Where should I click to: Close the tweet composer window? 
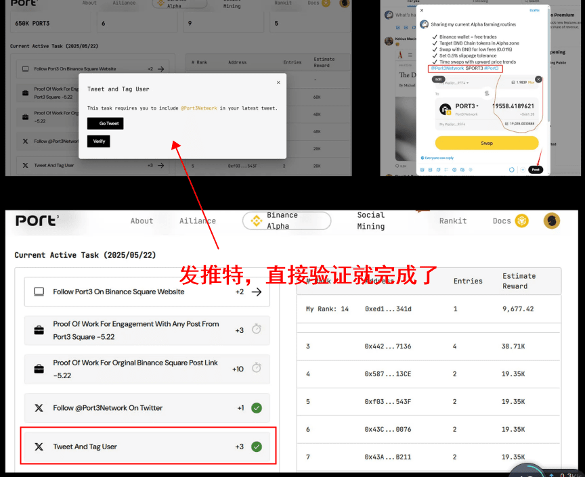422,10
